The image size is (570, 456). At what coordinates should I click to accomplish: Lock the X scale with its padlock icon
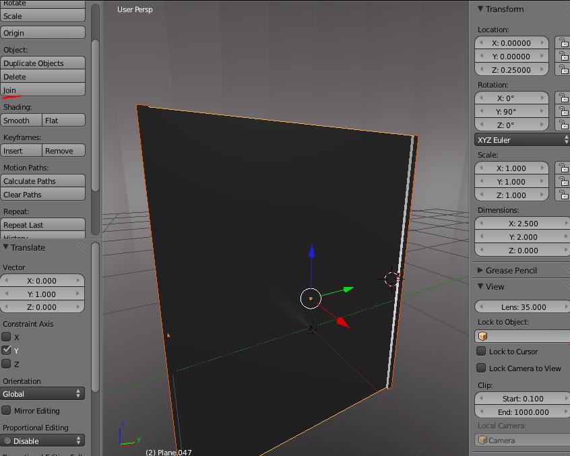tap(563, 168)
